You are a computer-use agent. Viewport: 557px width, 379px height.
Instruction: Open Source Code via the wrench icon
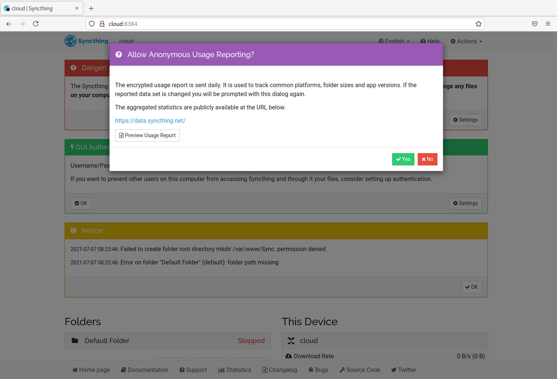341,370
